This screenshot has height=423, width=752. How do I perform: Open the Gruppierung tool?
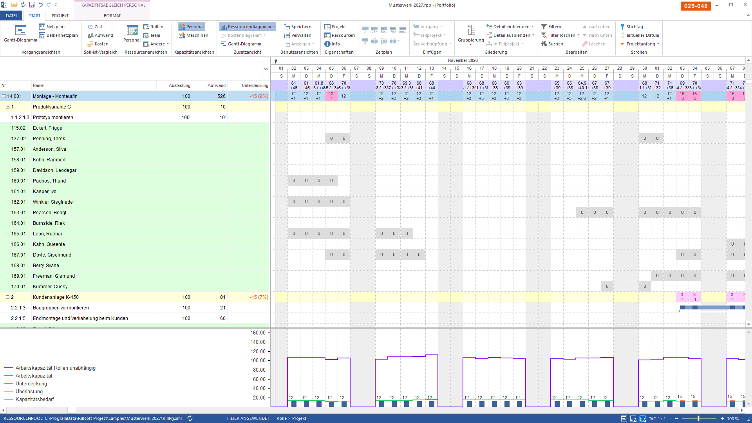point(471,34)
